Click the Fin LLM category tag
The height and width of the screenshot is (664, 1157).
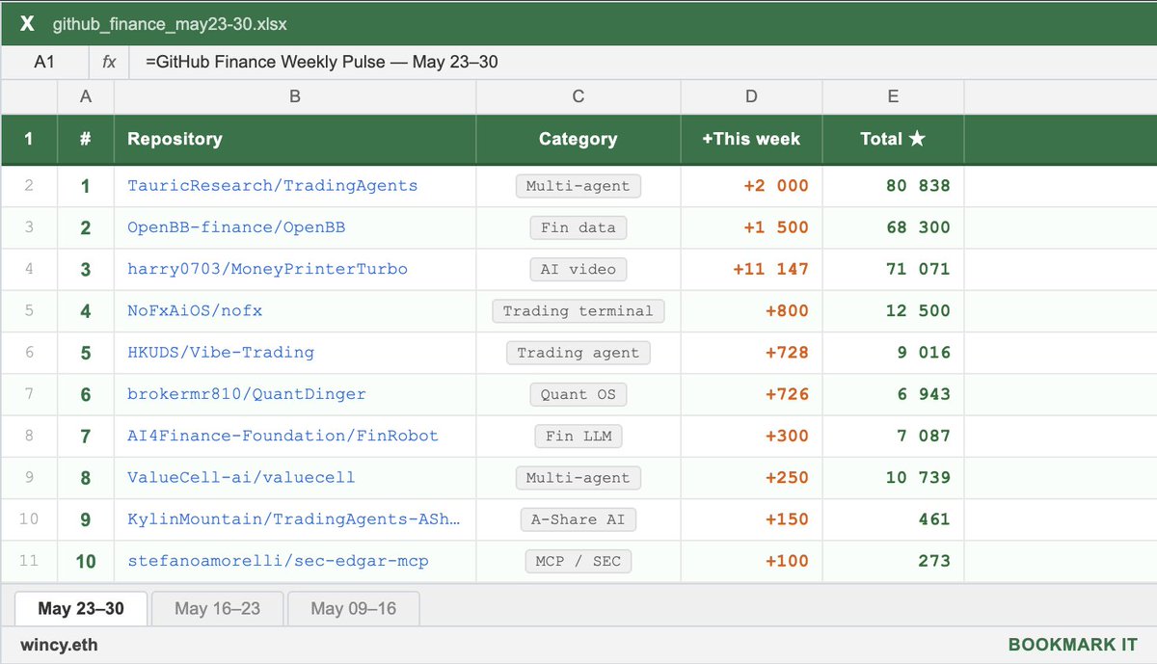click(578, 436)
